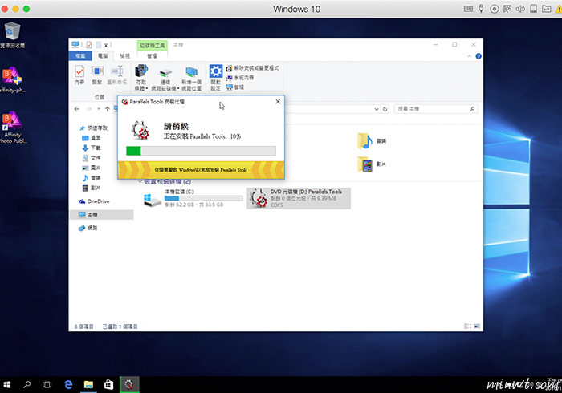
Task: Click 系統內容 in the ribbon
Action: tap(240, 78)
